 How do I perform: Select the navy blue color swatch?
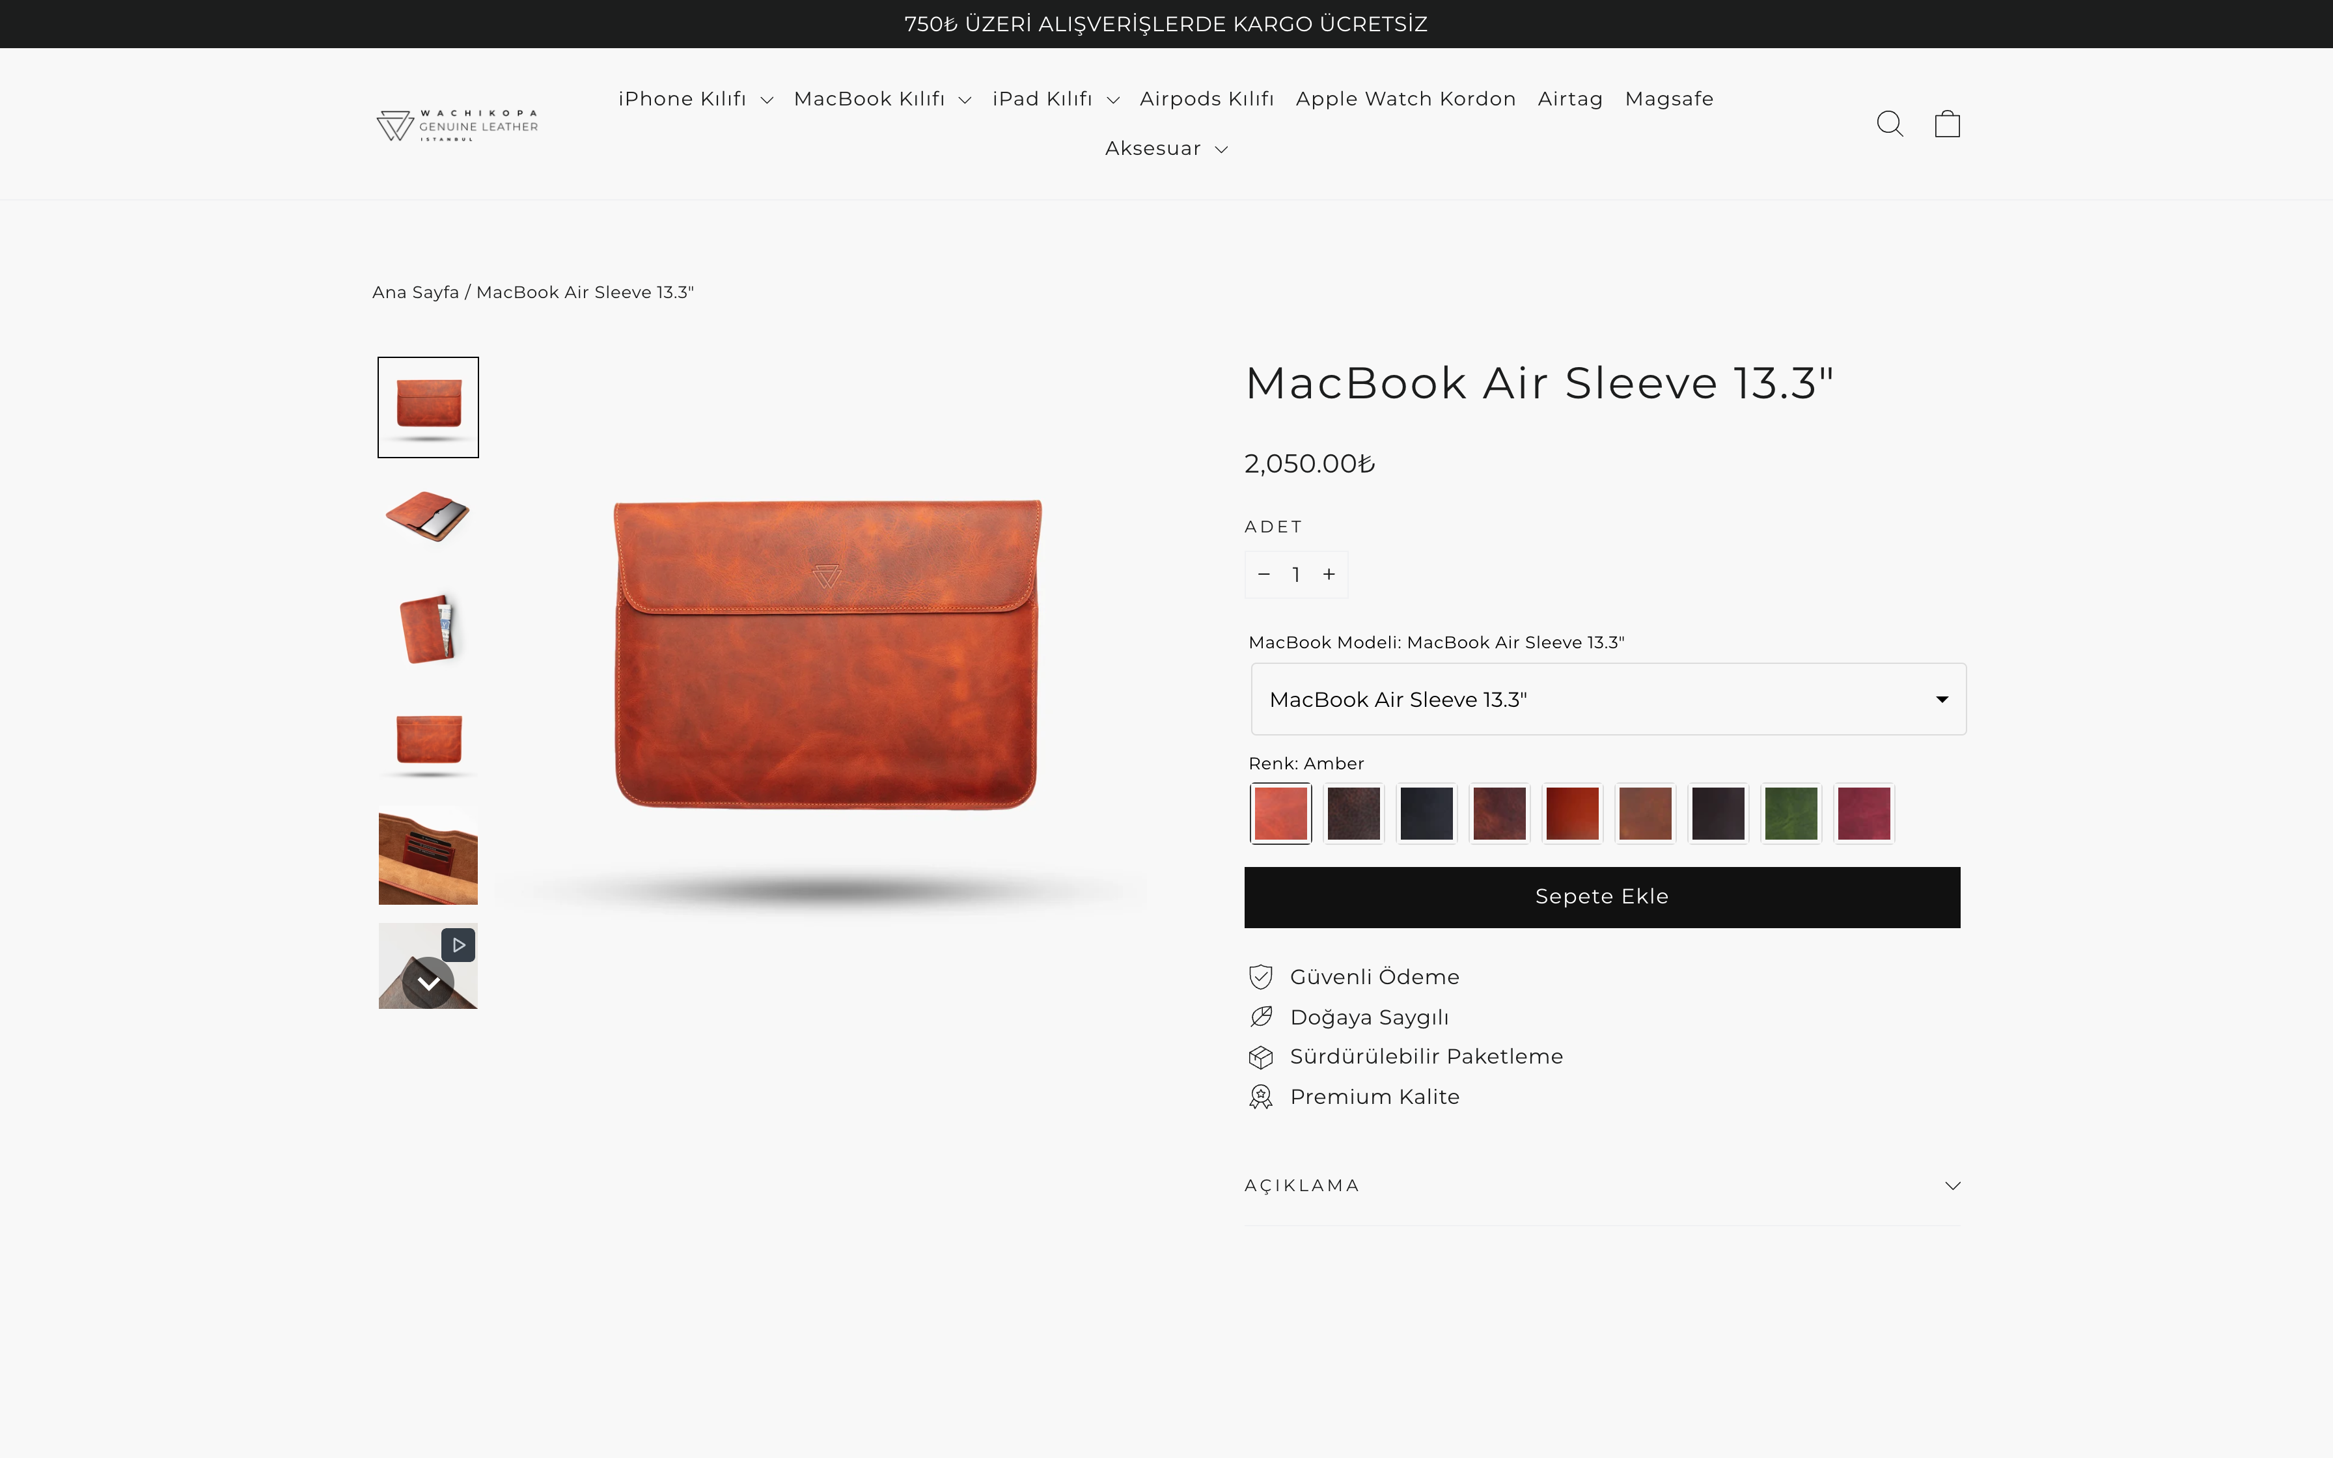click(x=1426, y=813)
